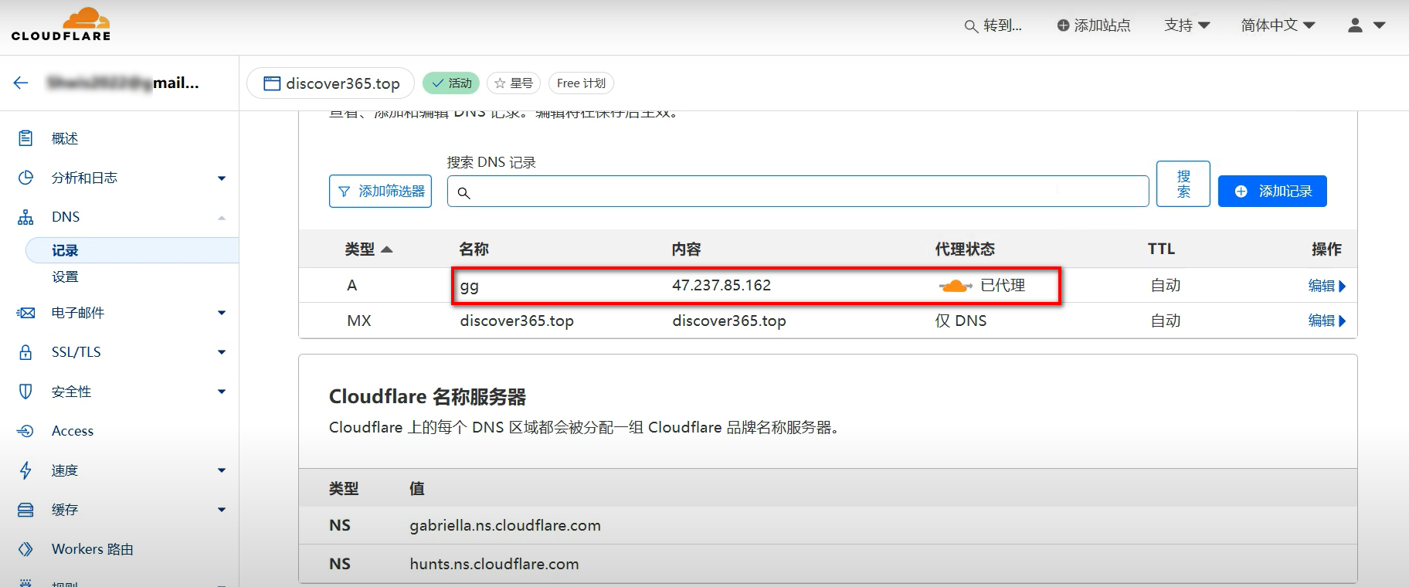Click the 电子邮件 envelope icon
Screen dimensions: 1409x587
pos(25,313)
